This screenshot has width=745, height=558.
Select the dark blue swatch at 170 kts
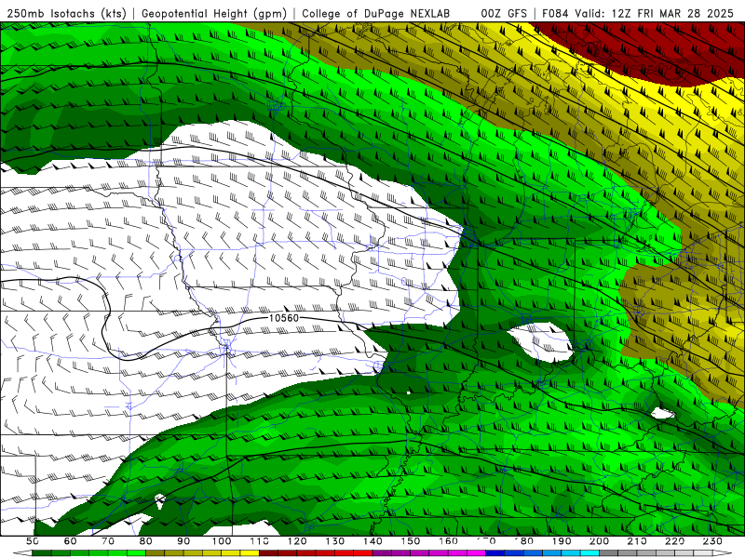tap(495, 553)
